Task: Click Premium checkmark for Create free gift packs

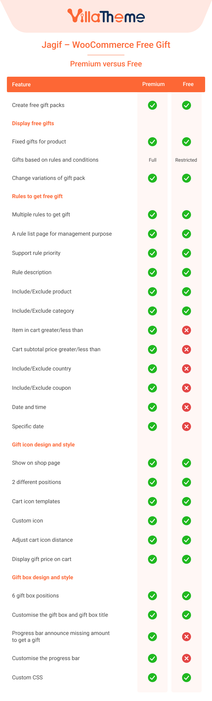Action: coord(152,105)
